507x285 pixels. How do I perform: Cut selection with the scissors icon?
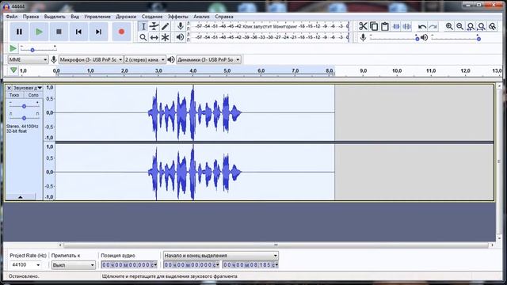click(363, 26)
